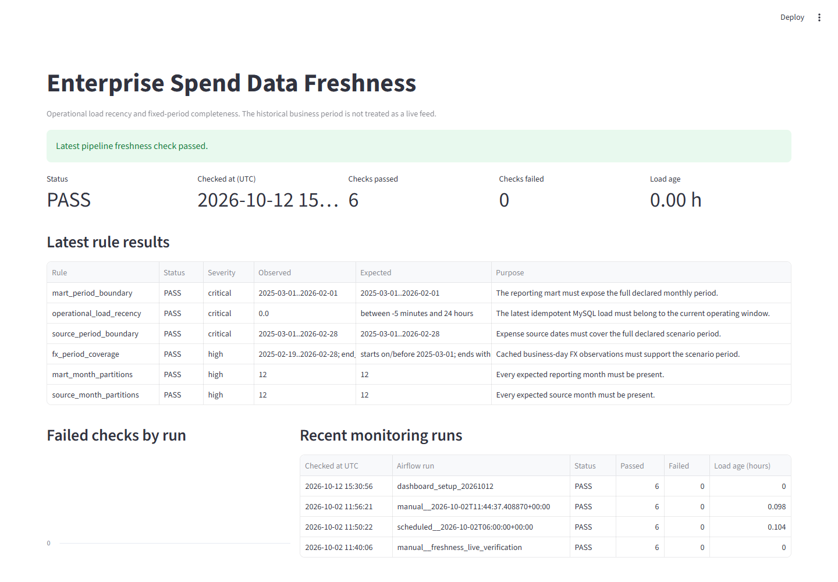Select the source_month_partitions rule cell
Viewport: 838px width, 582px height.
(103, 395)
